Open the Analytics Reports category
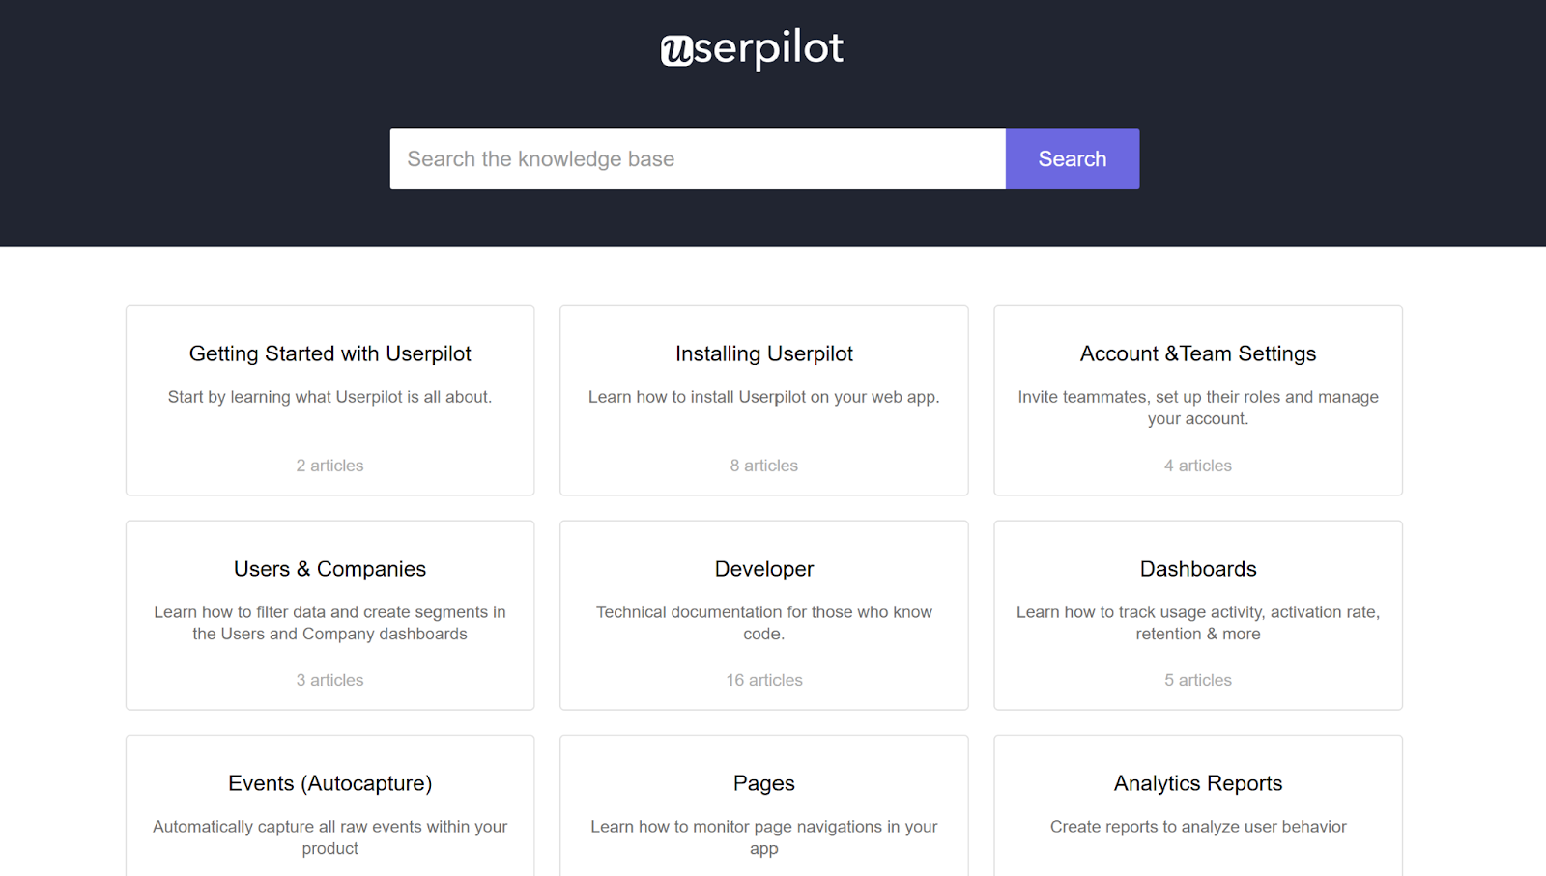Viewport: 1546px width, 876px height. 1198,806
